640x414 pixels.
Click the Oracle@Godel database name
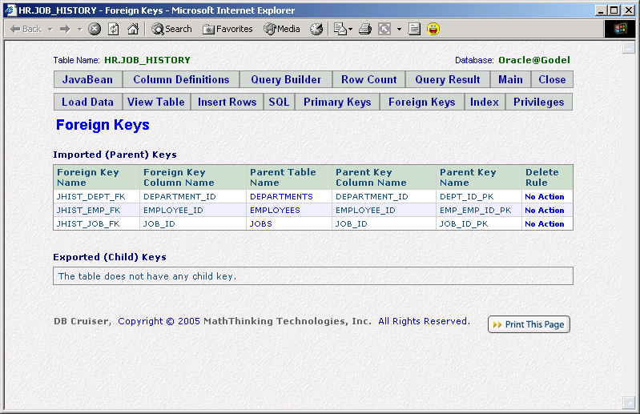pos(534,60)
